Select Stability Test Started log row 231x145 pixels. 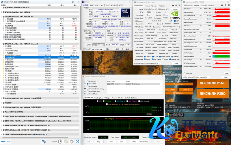[x=133, y=84]
